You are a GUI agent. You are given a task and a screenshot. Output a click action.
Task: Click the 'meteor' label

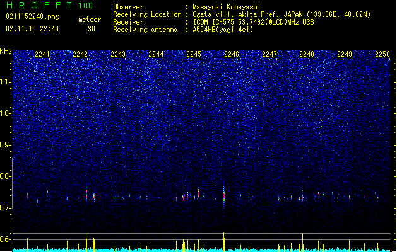90,20
